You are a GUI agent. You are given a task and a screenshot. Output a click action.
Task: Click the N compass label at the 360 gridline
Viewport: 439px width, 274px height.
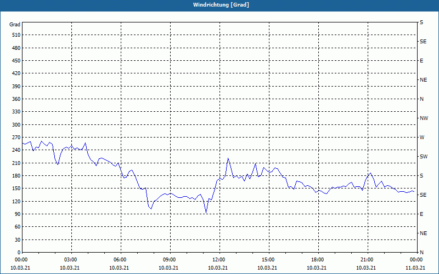pyautogui.click(x=421, y=99)
